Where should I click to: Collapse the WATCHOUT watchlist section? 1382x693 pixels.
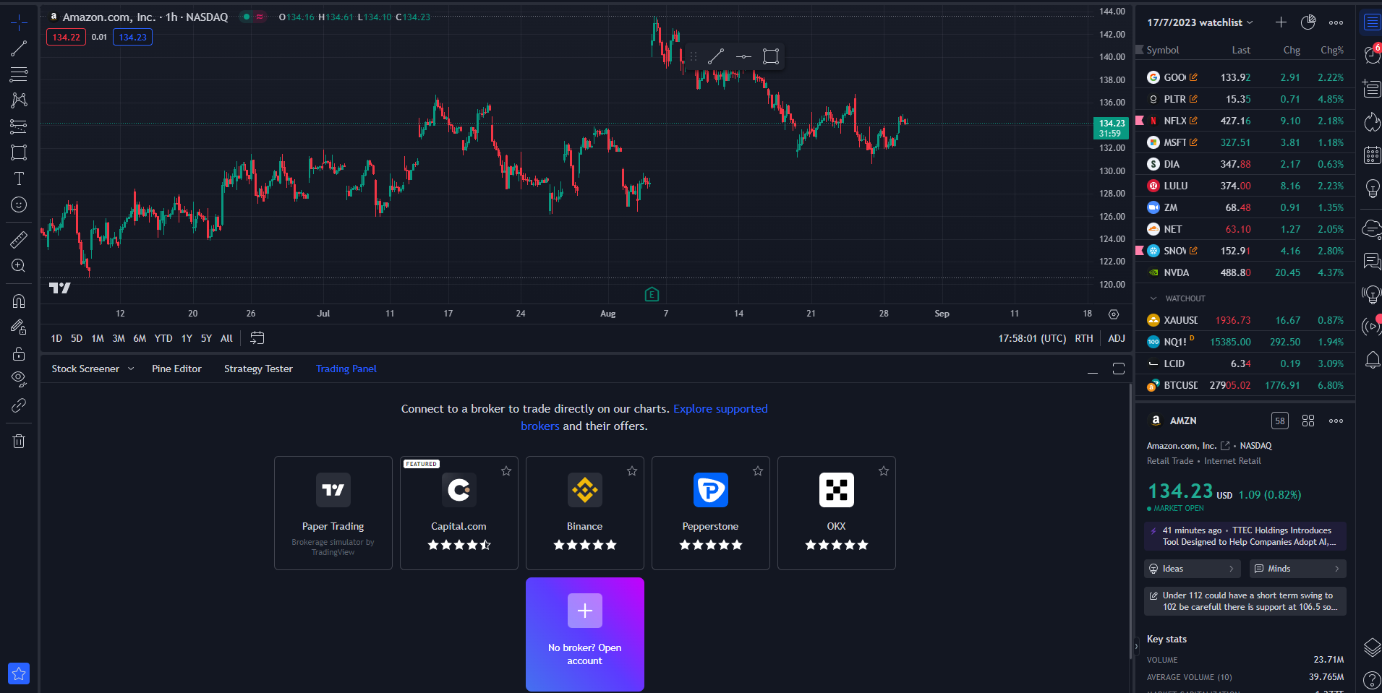click(1153, 298)
